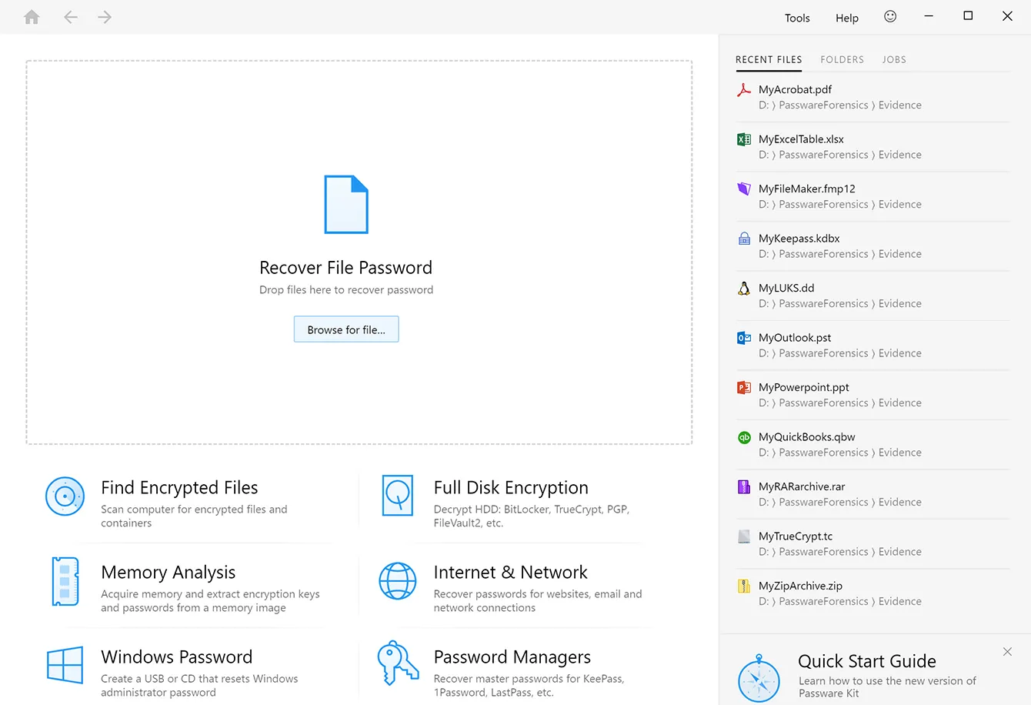1031x705 pixels.
Task: Click the Full Disk Encryption drive icon
Action: 398,496
